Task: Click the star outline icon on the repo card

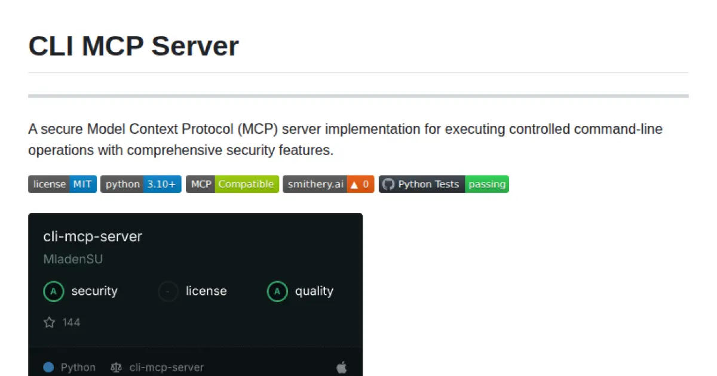Action: coord(49,322)
